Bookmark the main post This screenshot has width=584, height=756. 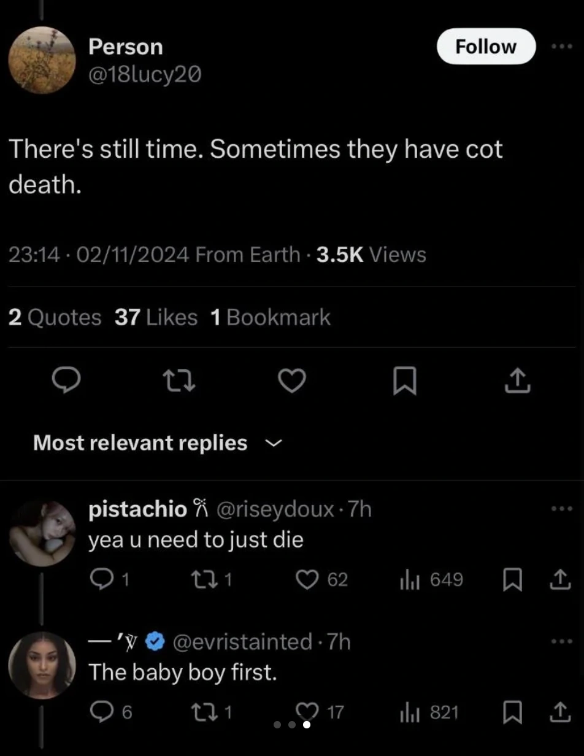tap(405, 382)
